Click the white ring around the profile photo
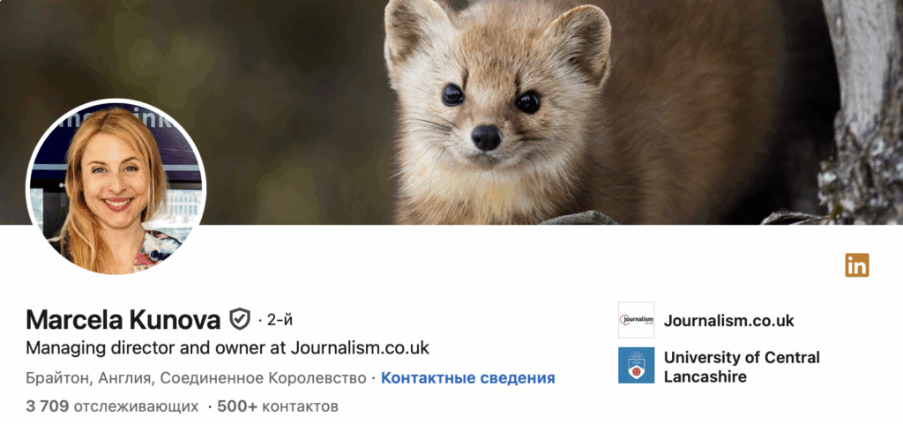The image size is (903, 424). (x=116, y=100)
